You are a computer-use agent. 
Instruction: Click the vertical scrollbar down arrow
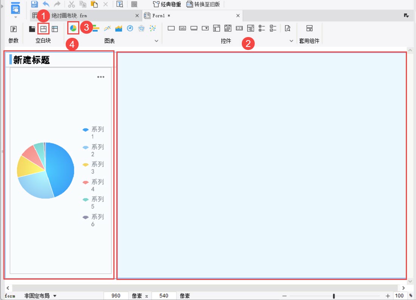[410, 281]
